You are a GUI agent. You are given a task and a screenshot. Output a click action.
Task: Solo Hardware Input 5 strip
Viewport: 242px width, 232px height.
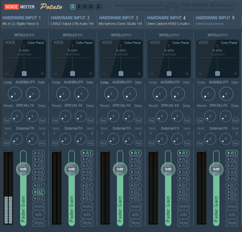click(x=232, y=215)
